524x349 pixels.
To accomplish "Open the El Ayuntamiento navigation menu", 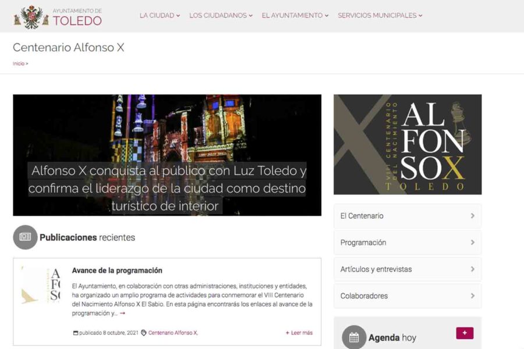I will [x=295, y=15].
